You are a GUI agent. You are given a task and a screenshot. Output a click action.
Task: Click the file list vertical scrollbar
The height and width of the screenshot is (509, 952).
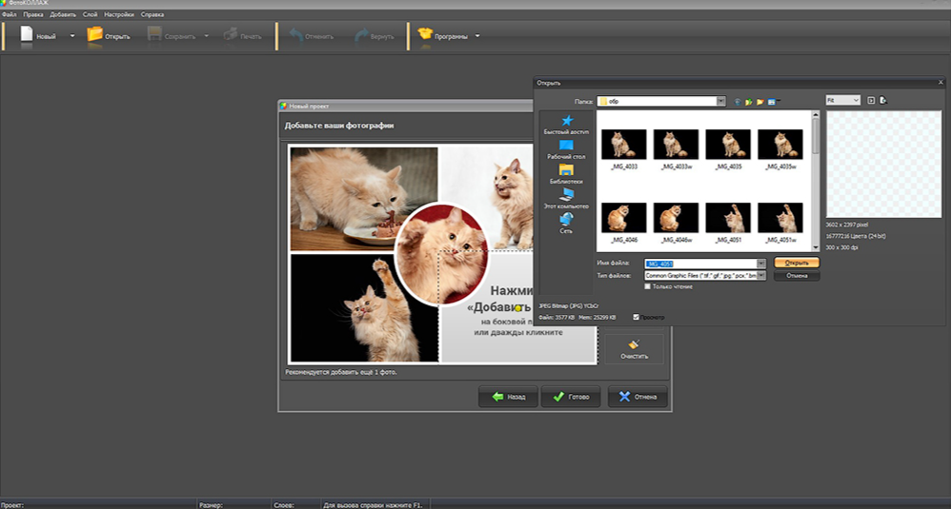tap(816, 181)
